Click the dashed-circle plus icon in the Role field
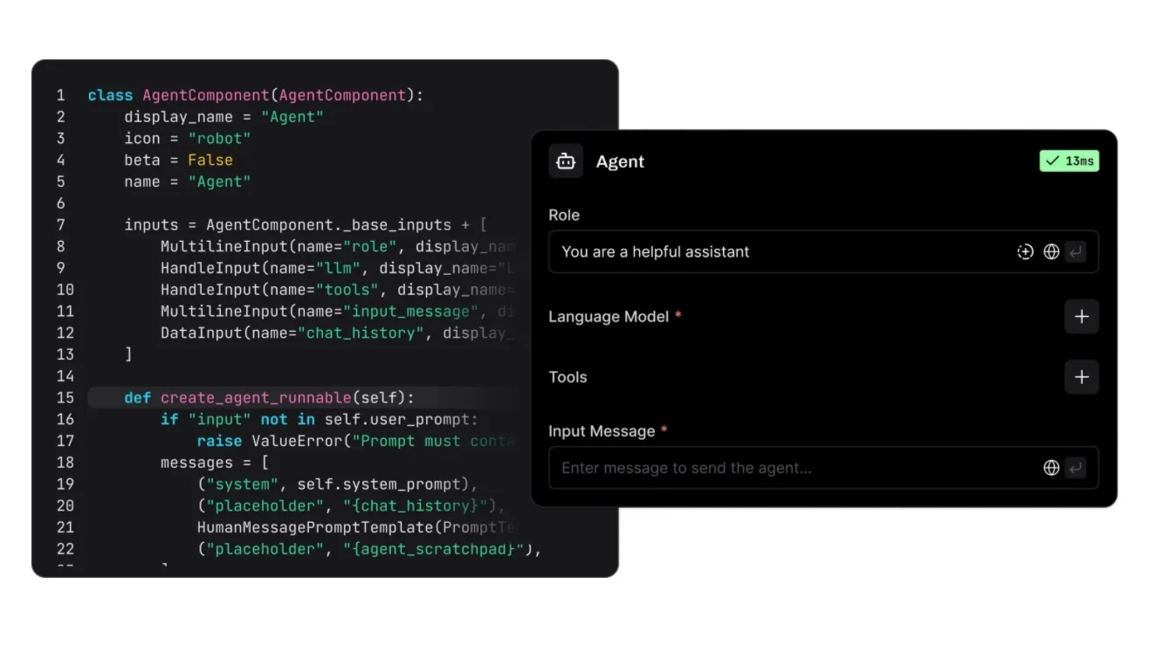 click(1025, 252)
